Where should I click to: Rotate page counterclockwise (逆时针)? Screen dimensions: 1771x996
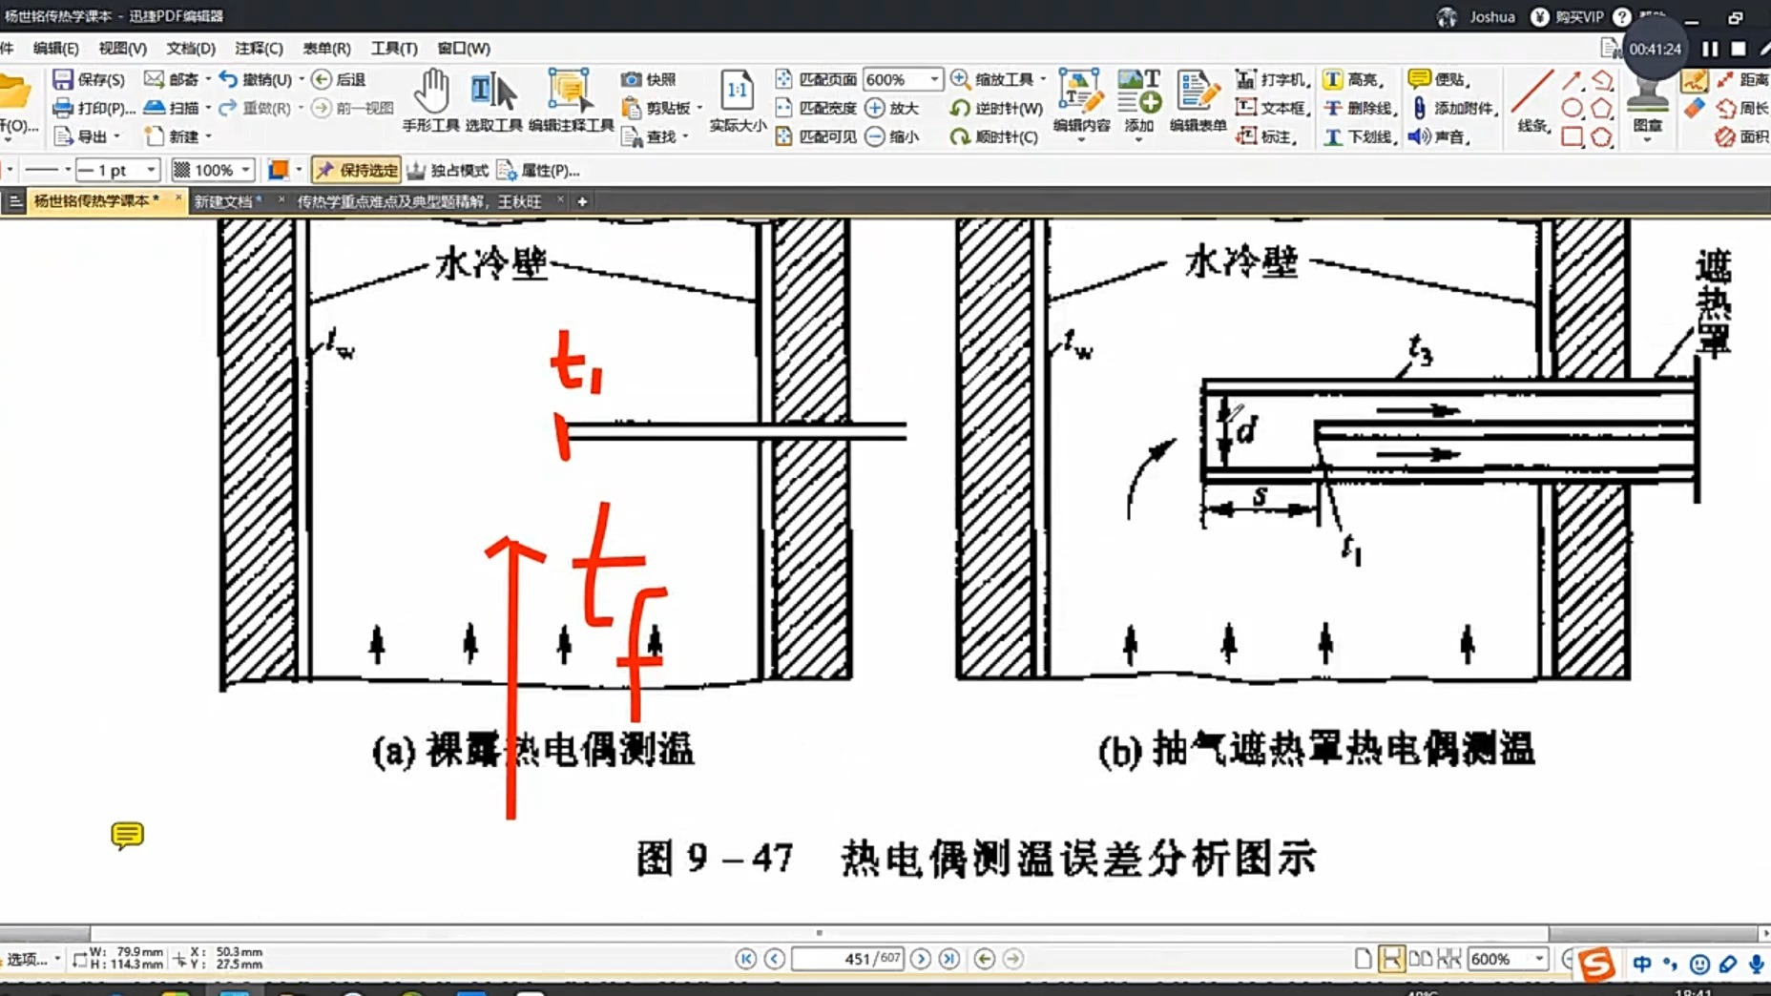point(996,108)
